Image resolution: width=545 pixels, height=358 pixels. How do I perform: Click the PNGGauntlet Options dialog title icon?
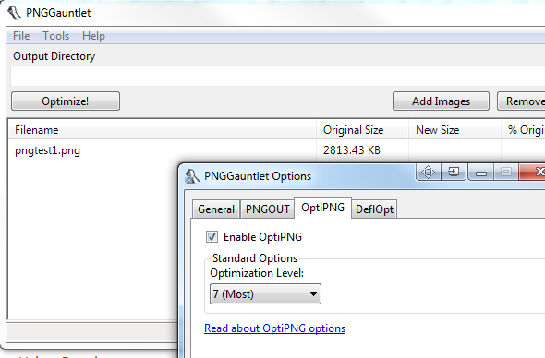click(x=191, y=176)
